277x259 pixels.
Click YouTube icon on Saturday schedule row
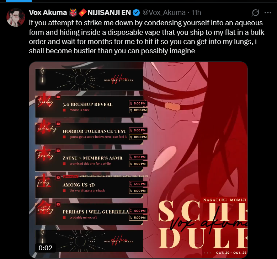pyautogui.click(x=58, y=204)
